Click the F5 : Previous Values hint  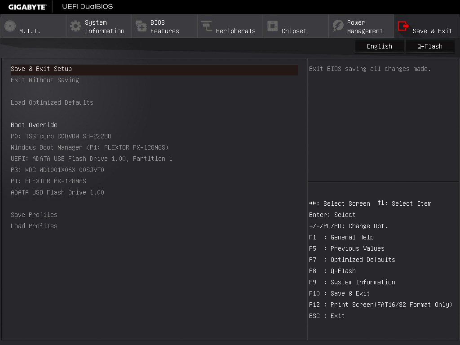click(346, 248)
